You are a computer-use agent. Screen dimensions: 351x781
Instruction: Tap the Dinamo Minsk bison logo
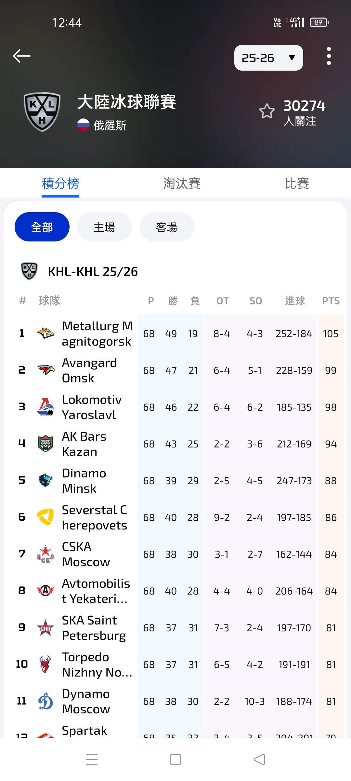point(45,480)
